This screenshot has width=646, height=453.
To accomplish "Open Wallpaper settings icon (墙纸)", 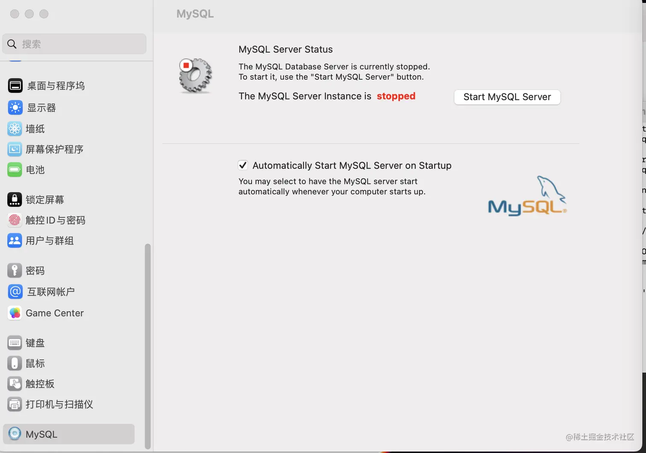I will click(15, 128).
